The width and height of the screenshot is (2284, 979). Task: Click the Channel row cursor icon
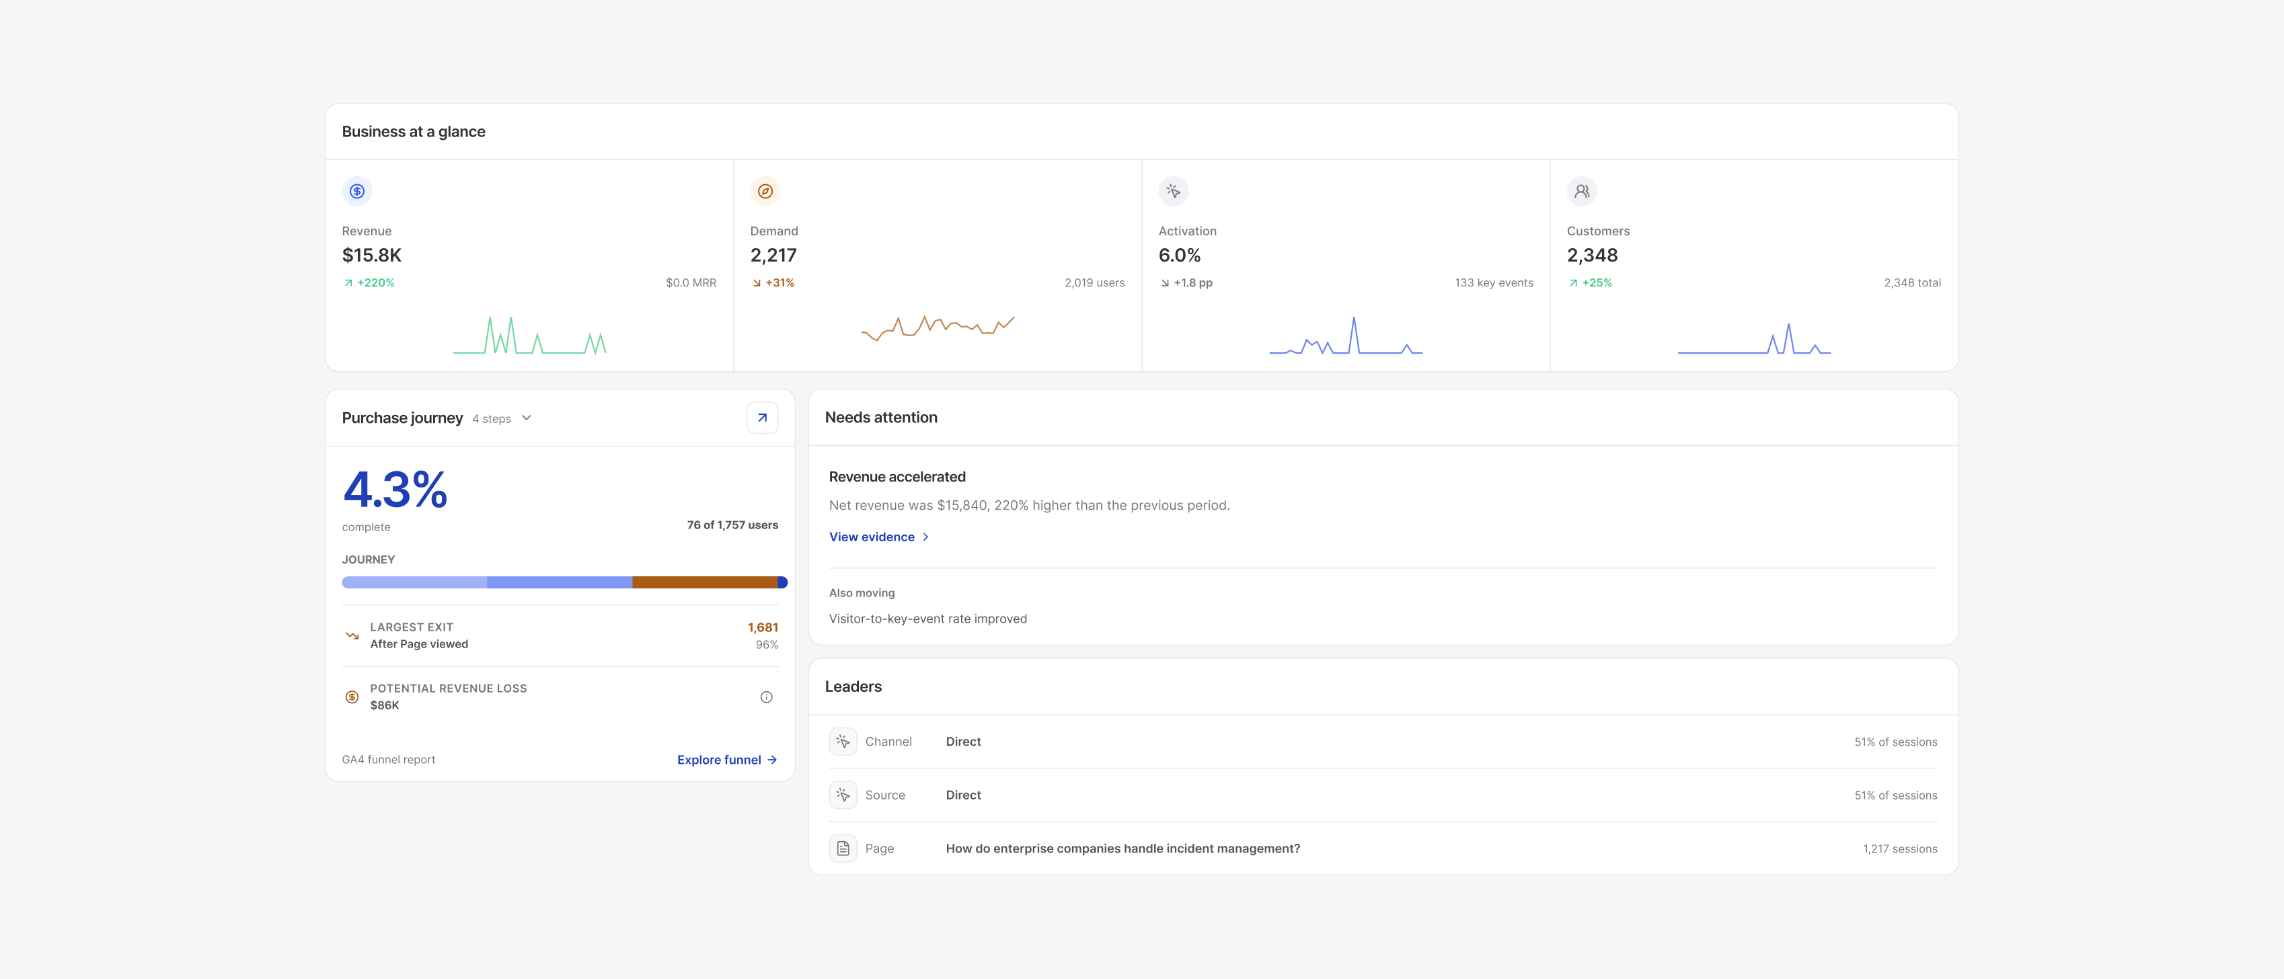842,742
